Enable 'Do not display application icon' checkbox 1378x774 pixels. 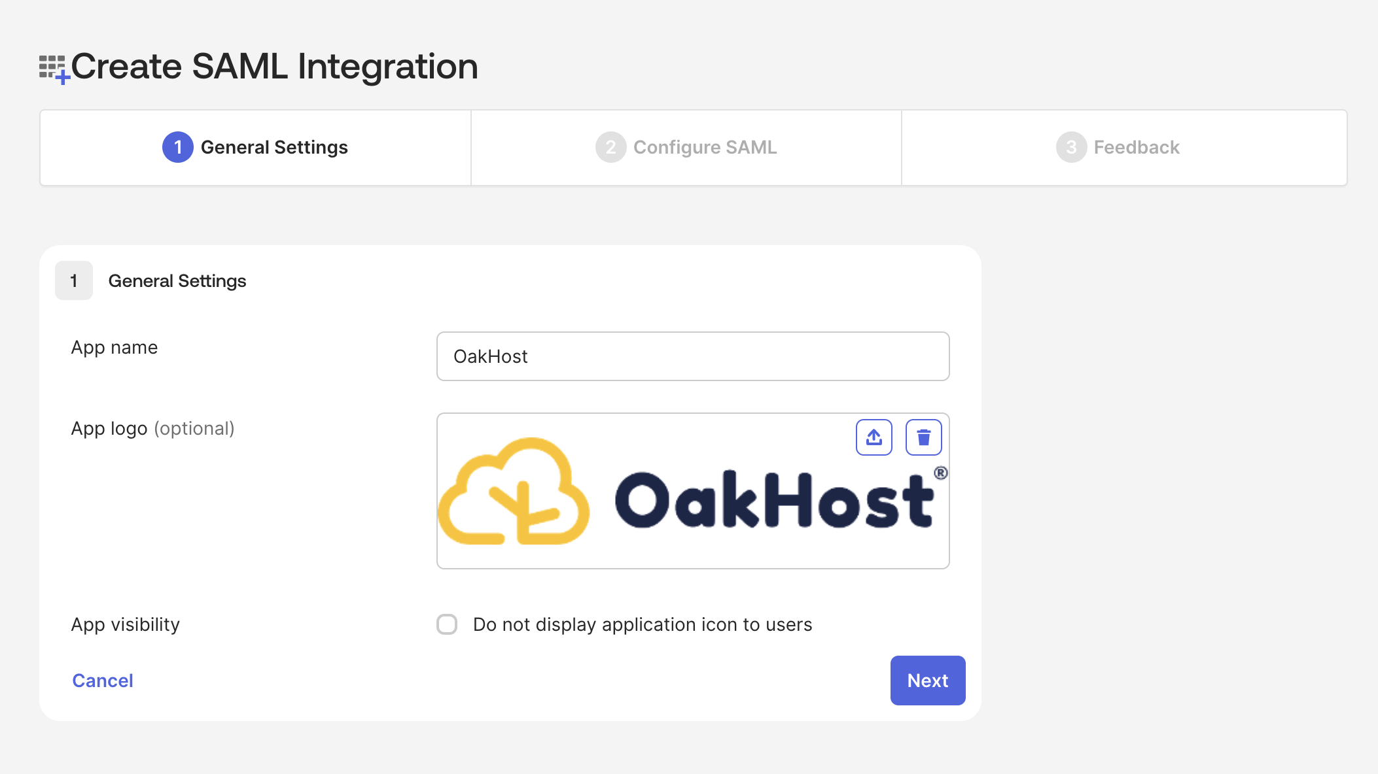[447, 624]
